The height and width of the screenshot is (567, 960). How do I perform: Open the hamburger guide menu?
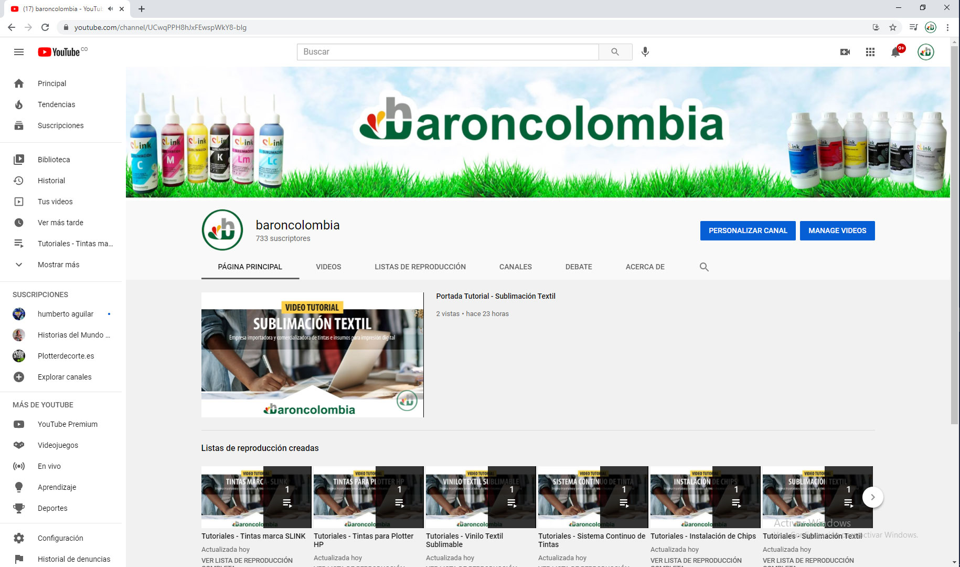pyautogui.click(x=19, y=52)
